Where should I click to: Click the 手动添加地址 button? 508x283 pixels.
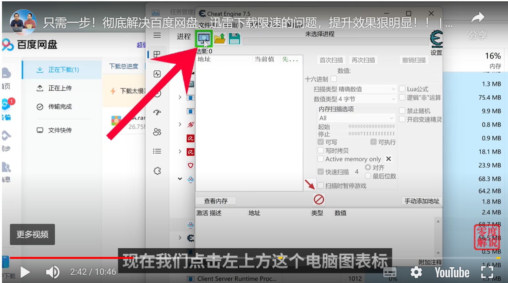pyautogui.click(x=422, y=201)
